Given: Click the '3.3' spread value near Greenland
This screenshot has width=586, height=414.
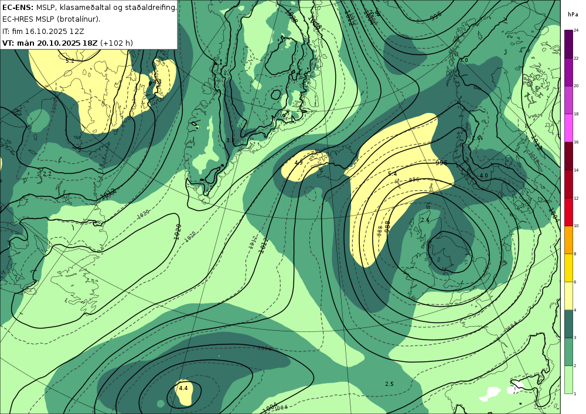Looking at the screenshot, I should click(230, 141).
